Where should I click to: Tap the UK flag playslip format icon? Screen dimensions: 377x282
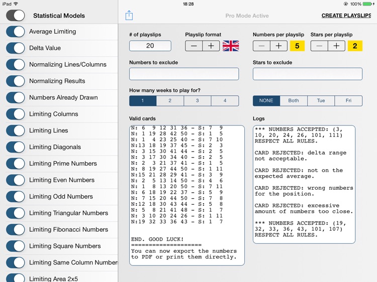[231, 46]
